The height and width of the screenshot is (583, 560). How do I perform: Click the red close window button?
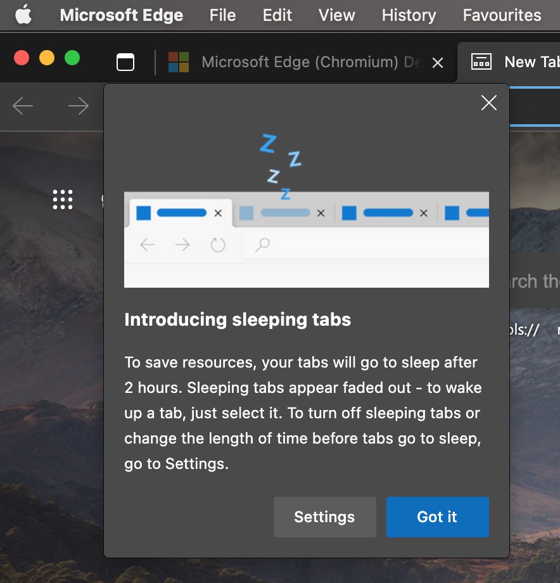(22, 58)
